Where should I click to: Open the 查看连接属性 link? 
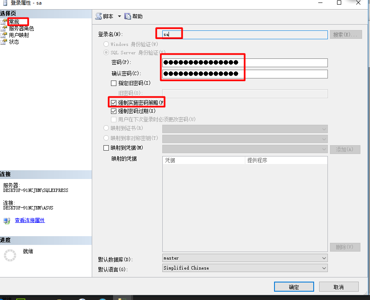(x=30, y=220)
